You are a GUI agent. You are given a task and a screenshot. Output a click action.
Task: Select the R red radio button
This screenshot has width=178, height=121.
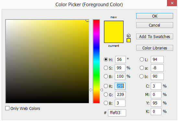(106, 86)
